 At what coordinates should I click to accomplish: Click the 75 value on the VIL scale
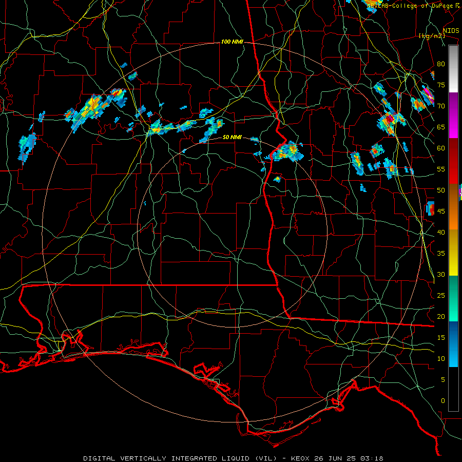coord(441,85)
